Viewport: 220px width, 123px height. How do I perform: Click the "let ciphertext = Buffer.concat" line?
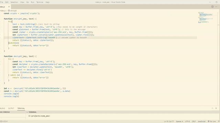coord(53,35)
